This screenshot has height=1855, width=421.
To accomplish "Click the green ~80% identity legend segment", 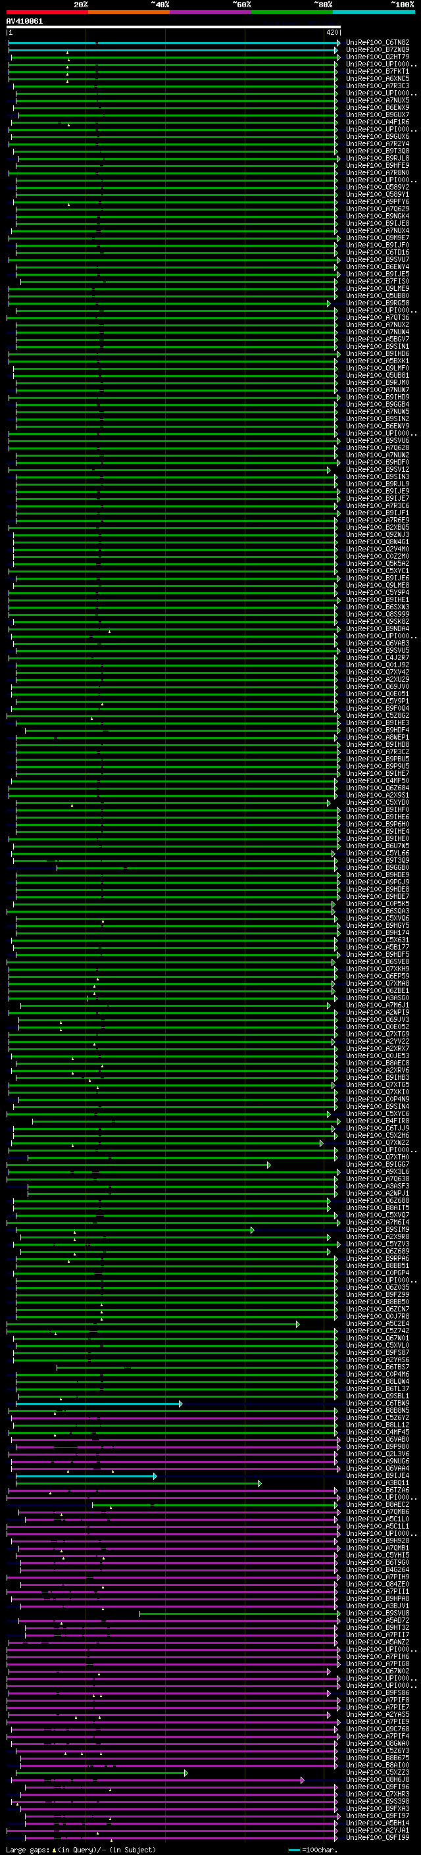I will pos(292,13).
